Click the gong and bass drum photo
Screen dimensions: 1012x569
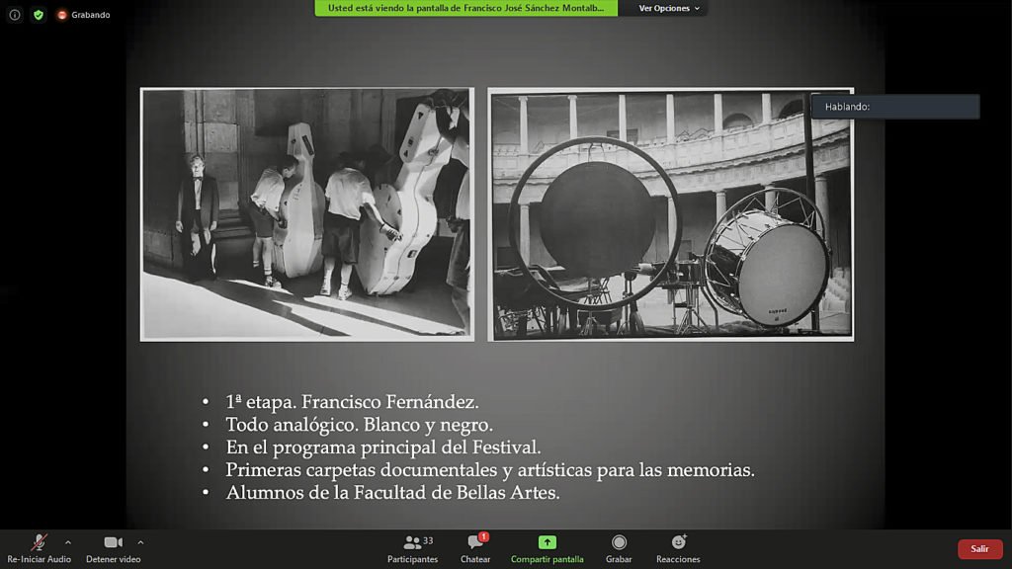coord(670,213)
